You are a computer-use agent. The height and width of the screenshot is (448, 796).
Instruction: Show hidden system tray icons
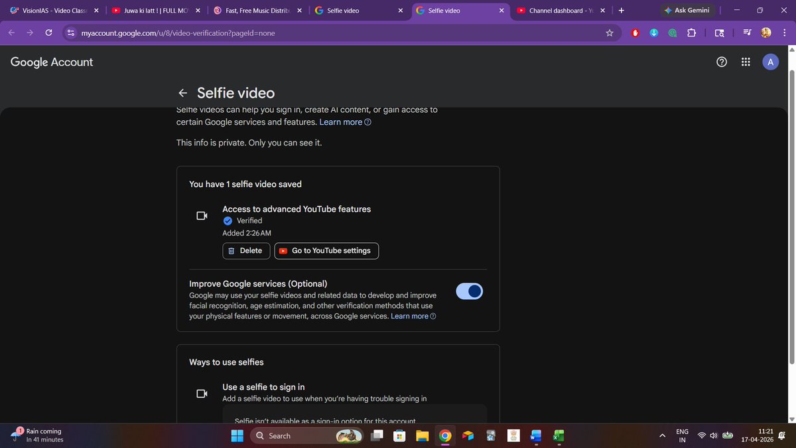pyautogui.click(x=662, y=435)
